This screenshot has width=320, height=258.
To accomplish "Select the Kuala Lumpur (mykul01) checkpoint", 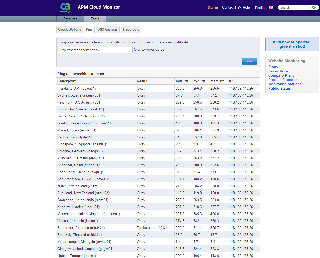I will tap(85, 242).
